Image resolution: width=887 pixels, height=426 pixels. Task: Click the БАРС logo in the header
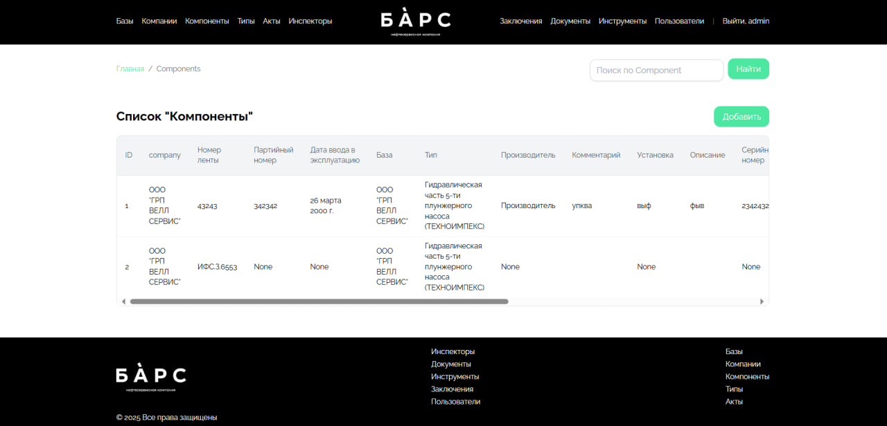click(416, 21)
